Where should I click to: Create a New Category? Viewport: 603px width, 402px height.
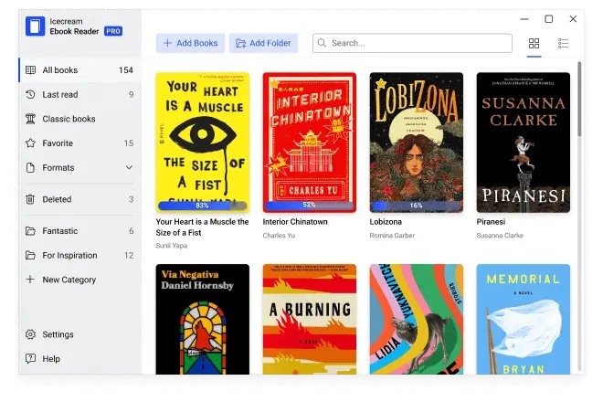click(80, 280)
